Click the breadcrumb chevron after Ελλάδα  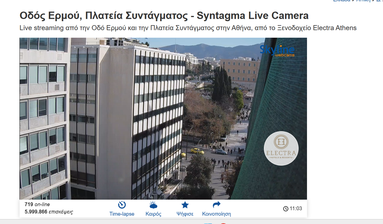(353, 1)
